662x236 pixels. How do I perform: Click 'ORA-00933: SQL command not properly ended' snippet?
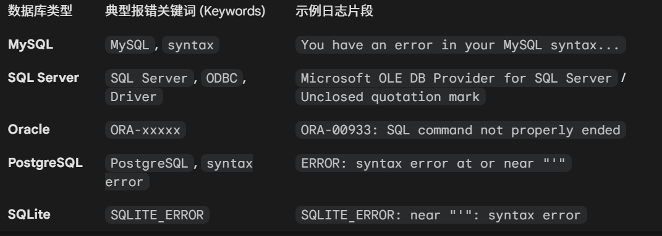tap(460, 130)
